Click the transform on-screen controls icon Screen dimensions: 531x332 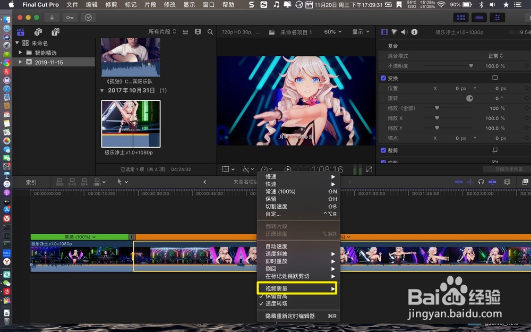[495, 78]
